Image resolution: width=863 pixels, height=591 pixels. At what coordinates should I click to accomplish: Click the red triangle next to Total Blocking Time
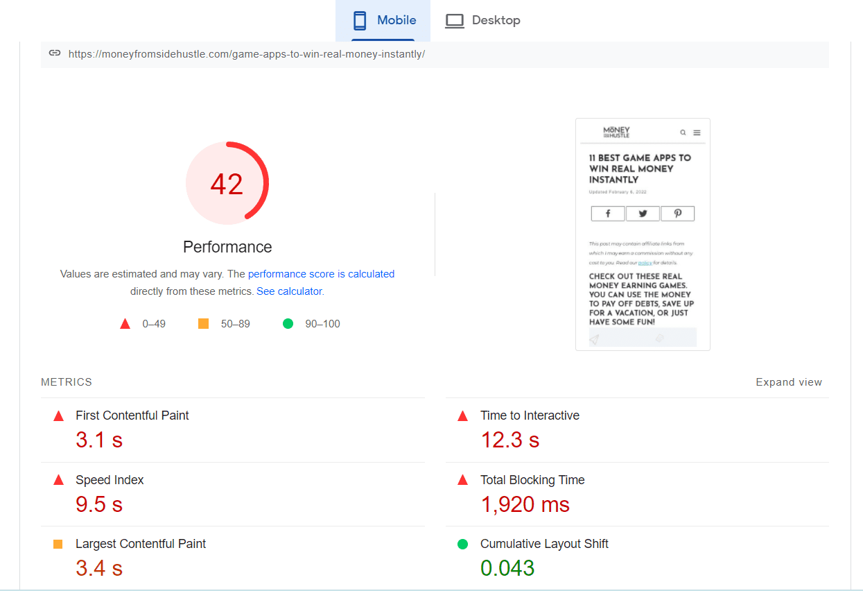pyautogui.click(x=463, y=479)
